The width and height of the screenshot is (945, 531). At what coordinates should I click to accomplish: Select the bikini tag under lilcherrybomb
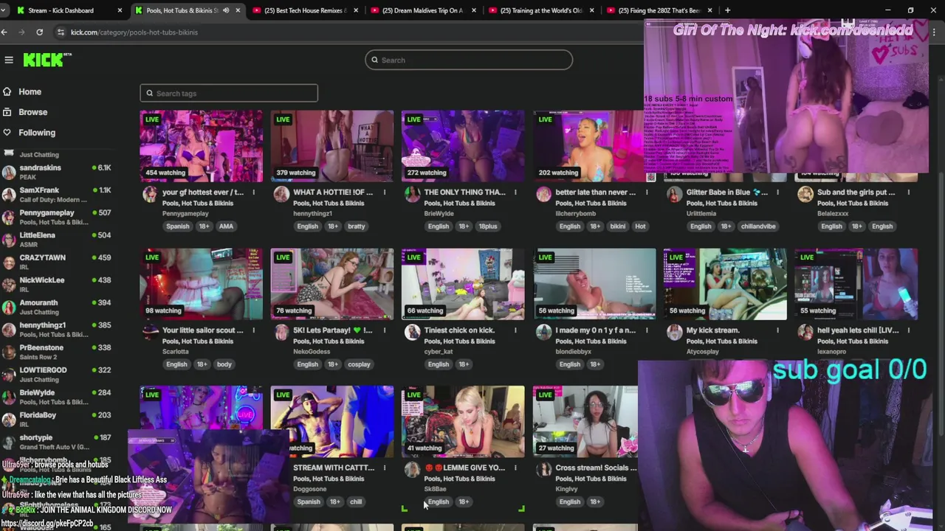point(618,226)
